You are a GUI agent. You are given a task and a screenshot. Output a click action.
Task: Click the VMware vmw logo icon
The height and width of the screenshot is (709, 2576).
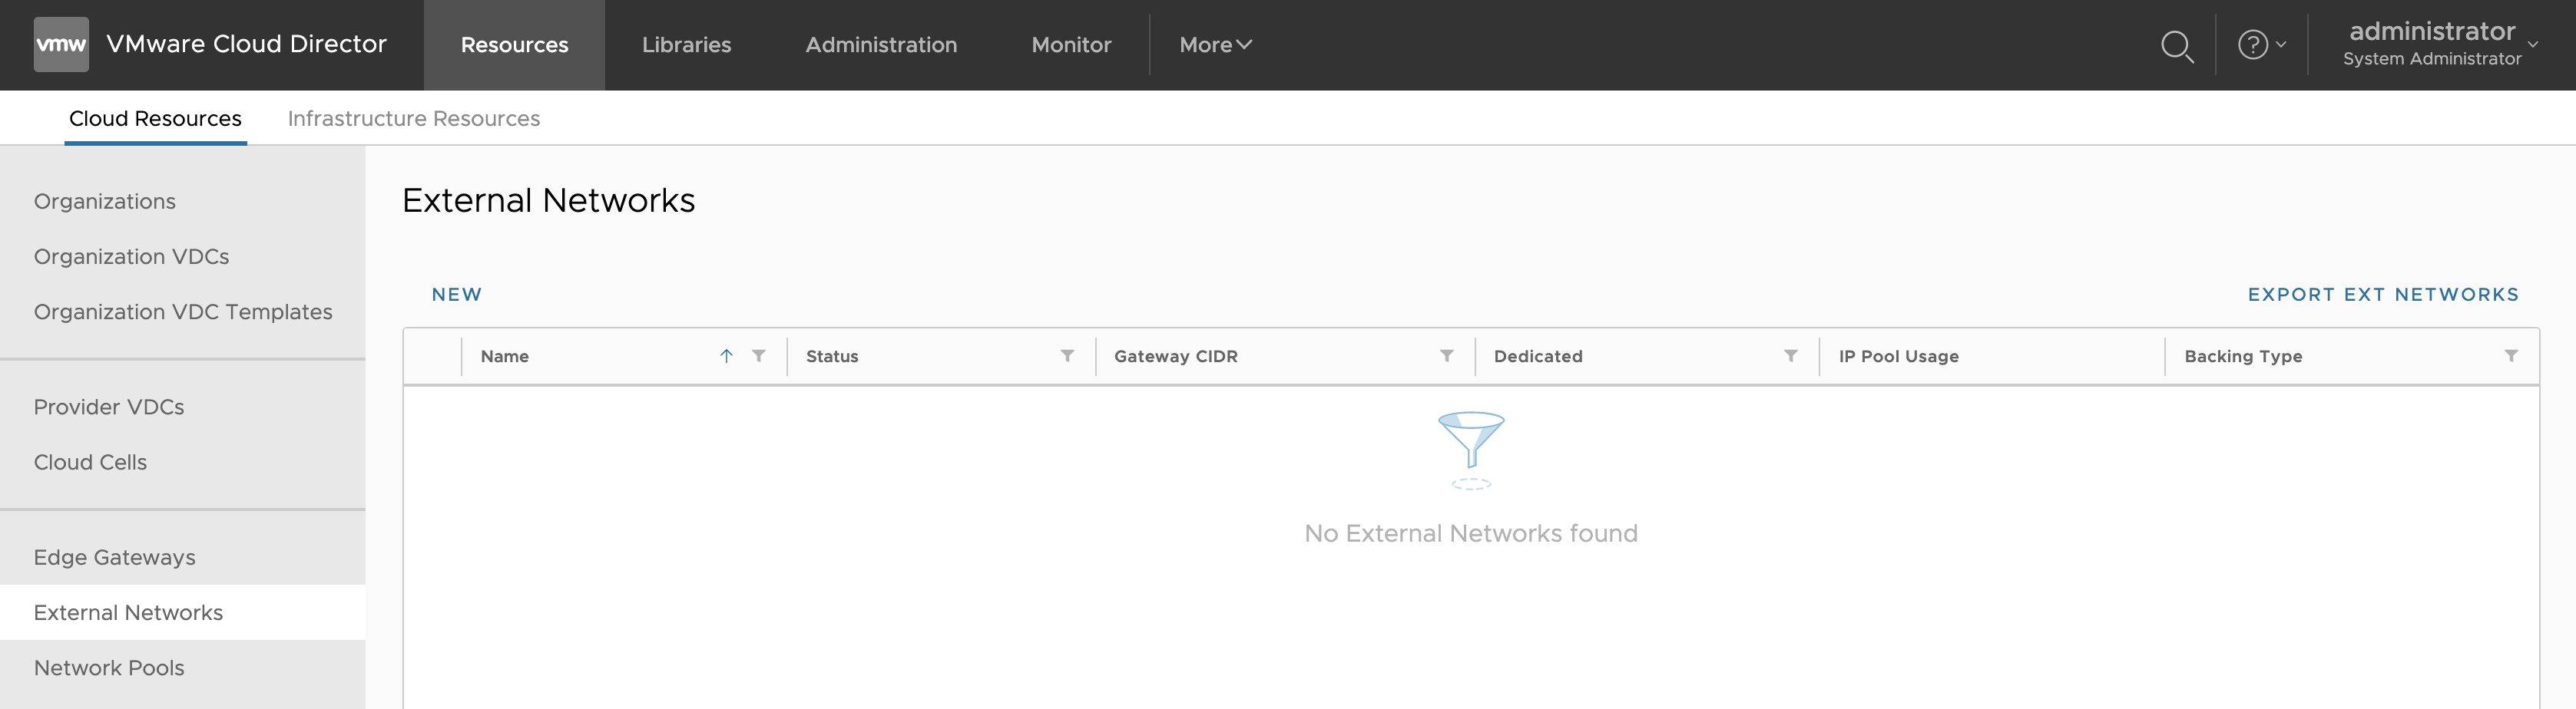[x=61, y=45]
